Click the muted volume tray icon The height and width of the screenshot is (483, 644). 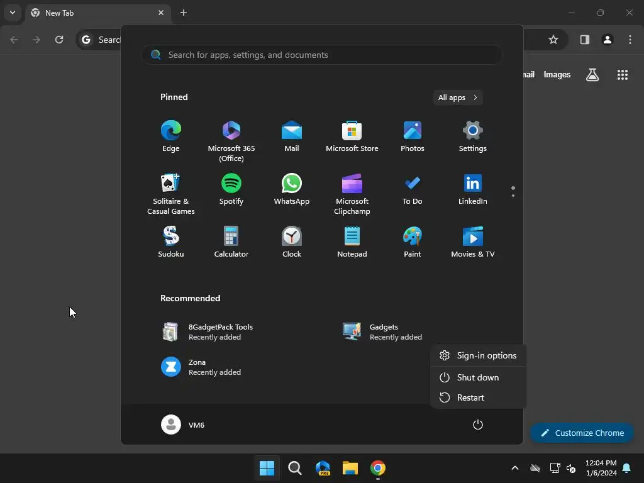[571, 468]
